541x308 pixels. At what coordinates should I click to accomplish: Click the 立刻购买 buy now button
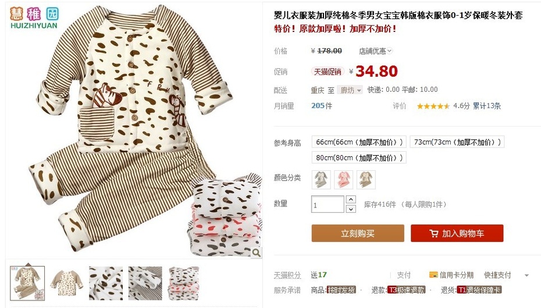[x=358, y=233]
